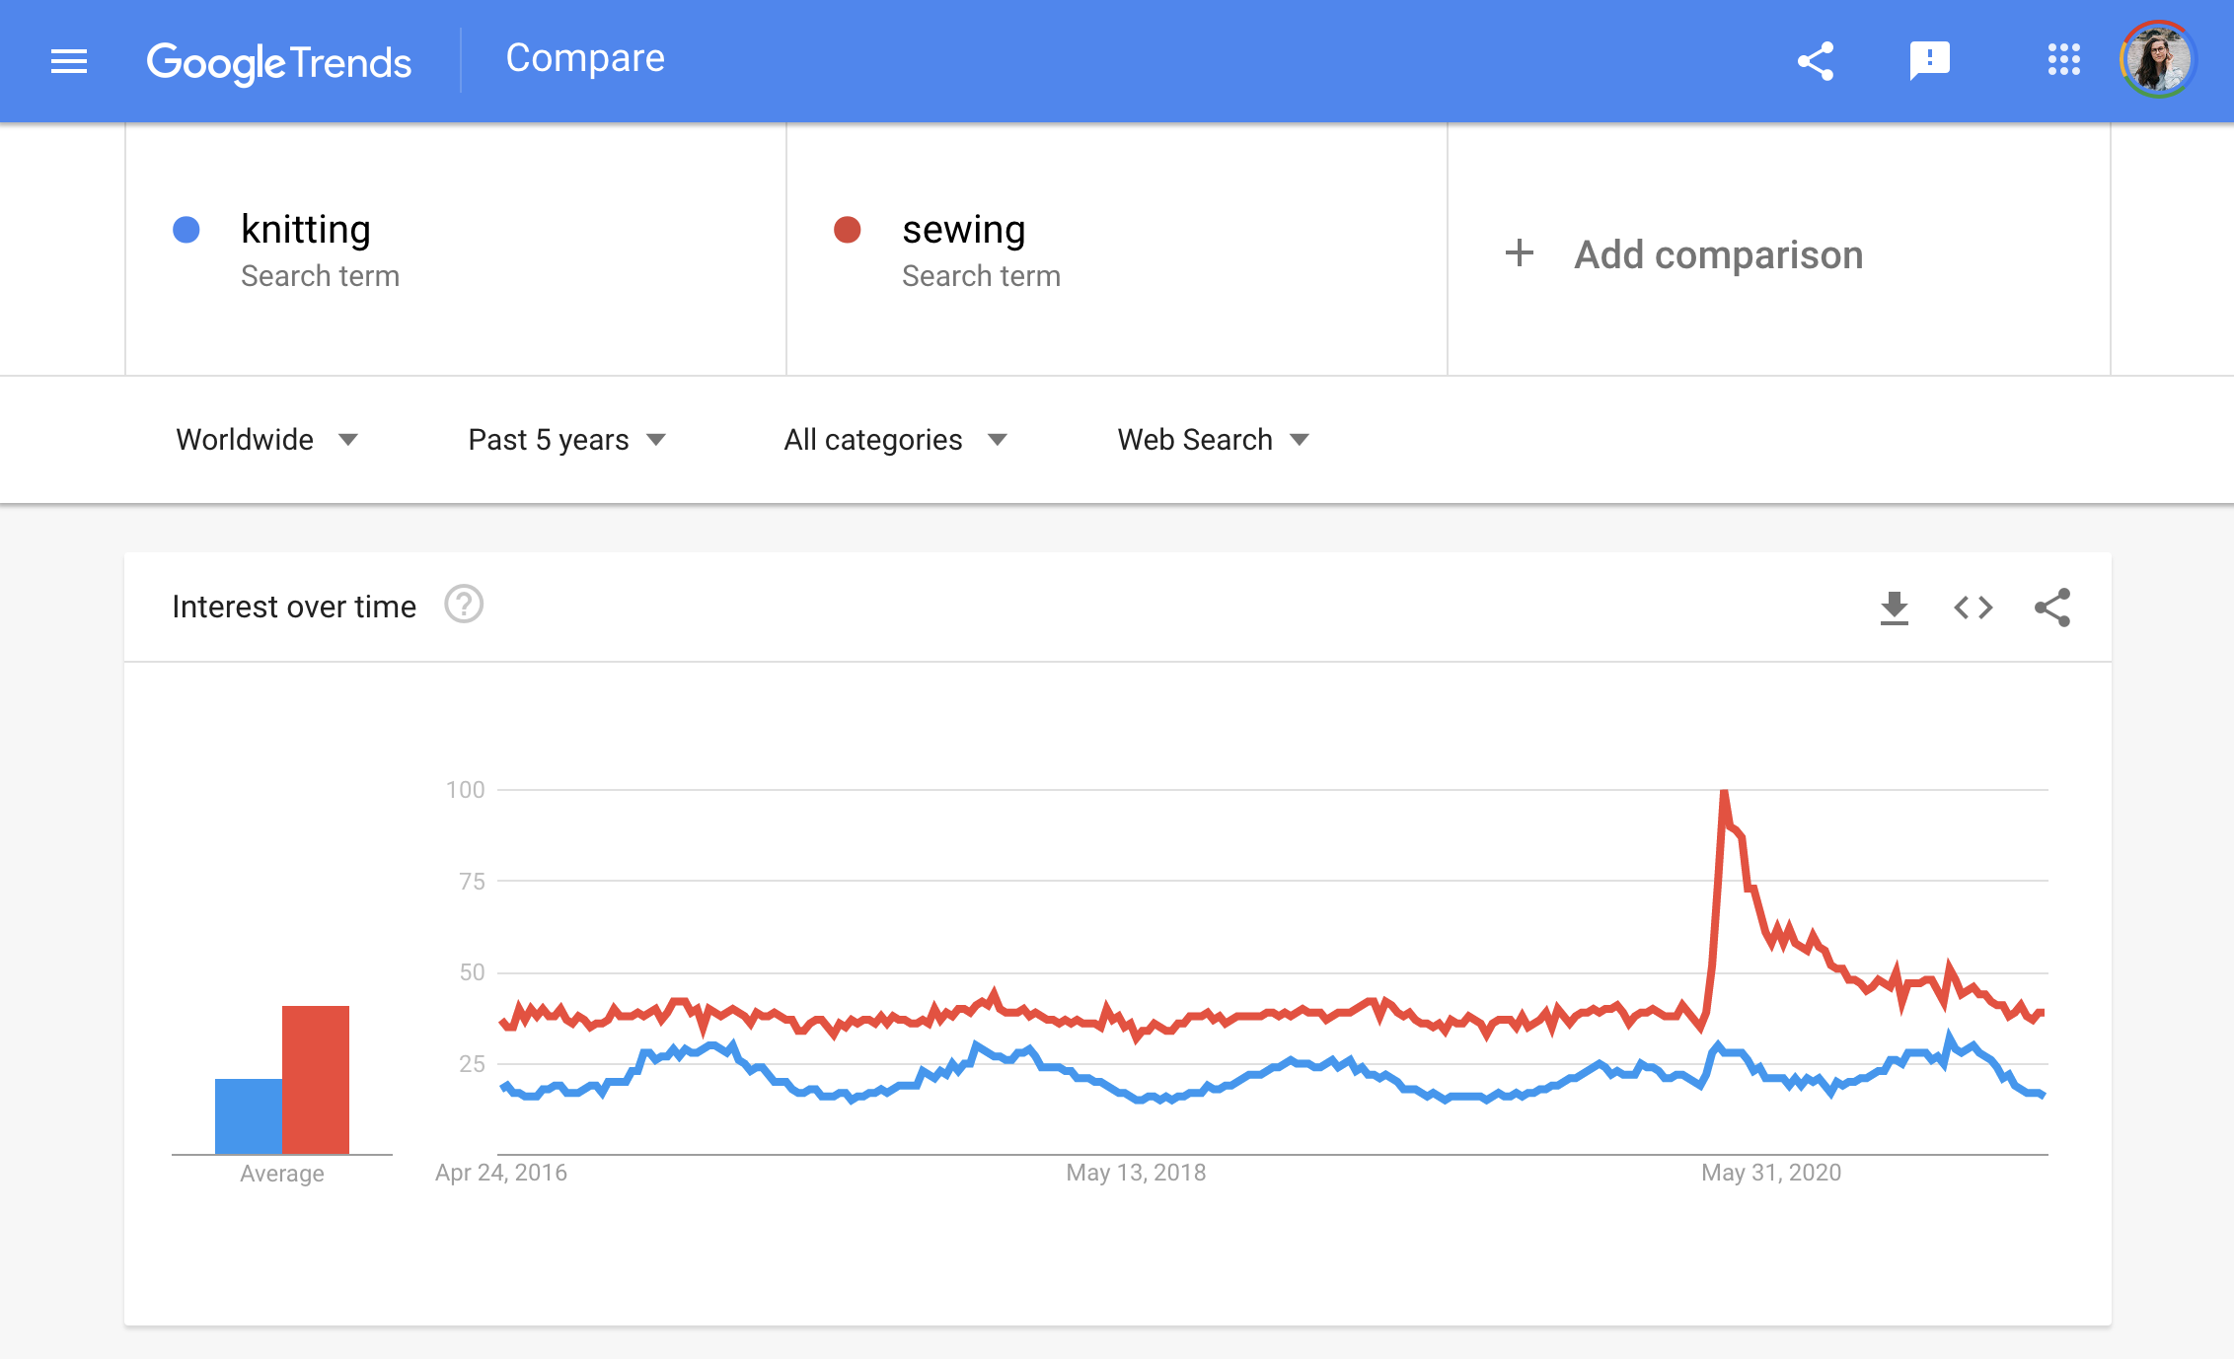Open the Web Search type dropdown
Image resolution: width=2234 pixels, height=1359 pixels.
point(1213,440)
